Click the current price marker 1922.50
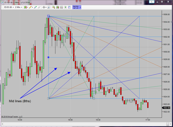This screenshot has width=173, height=127. [x=166, y=108]
